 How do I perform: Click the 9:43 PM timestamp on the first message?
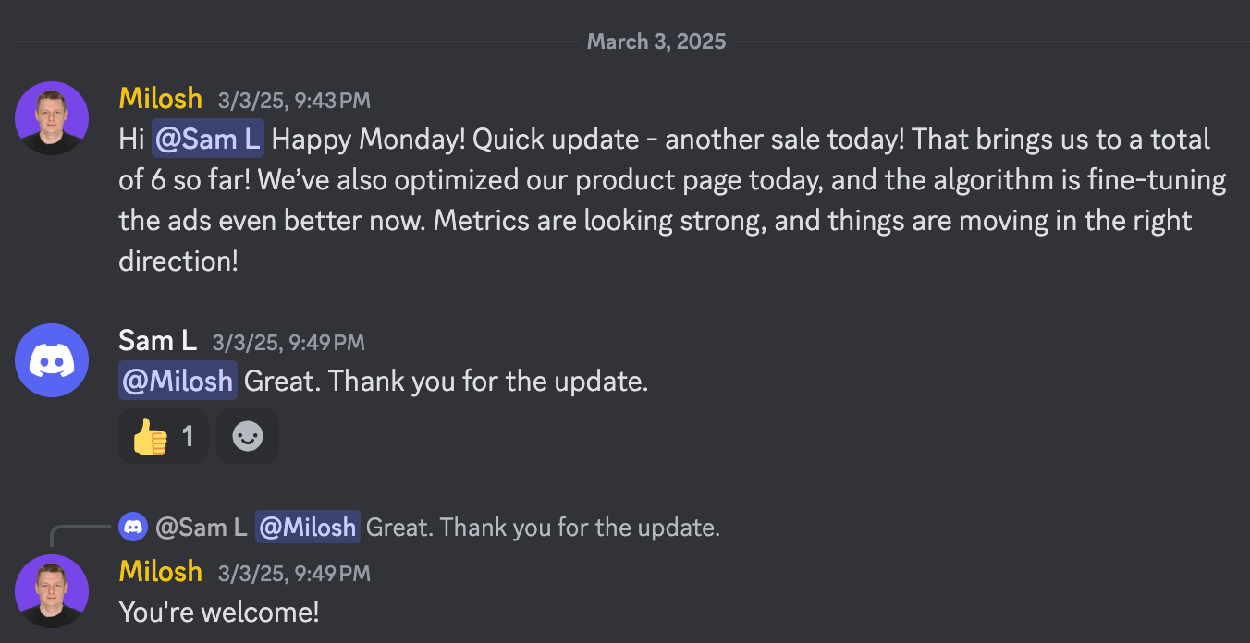coord(294,101)
